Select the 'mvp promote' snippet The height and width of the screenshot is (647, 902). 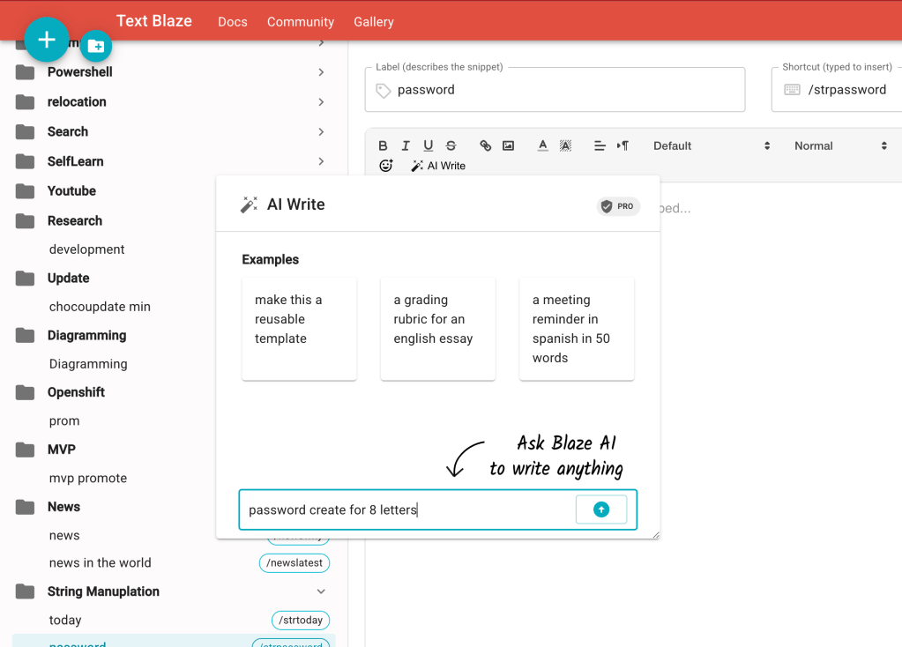coord(88,478)
